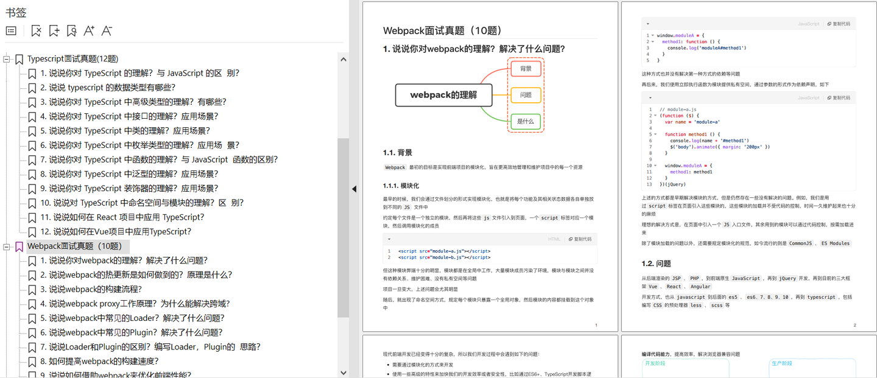Image resolution: width=877 pixels, height=378 pixels.
Task: Open the bookmark list options icon
Action: click(11, 31)
